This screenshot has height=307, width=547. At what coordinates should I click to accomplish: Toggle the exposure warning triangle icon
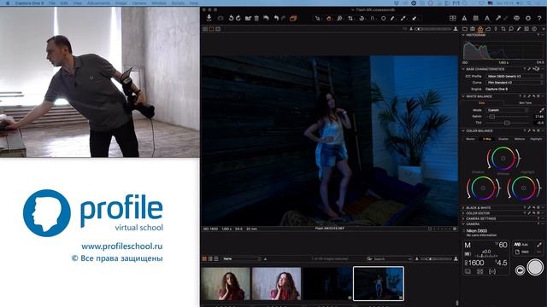464,18
